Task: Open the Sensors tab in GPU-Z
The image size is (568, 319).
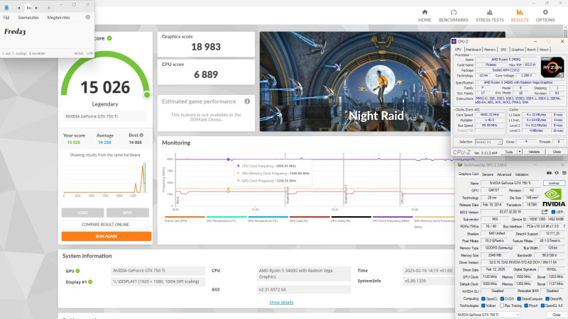Action: click(x=488, y=174)
